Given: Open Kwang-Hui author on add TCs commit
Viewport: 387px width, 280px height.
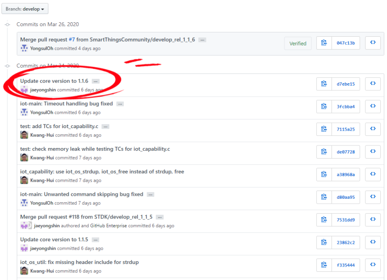Looking at the screenshot, I should click(x=42, y=135).
